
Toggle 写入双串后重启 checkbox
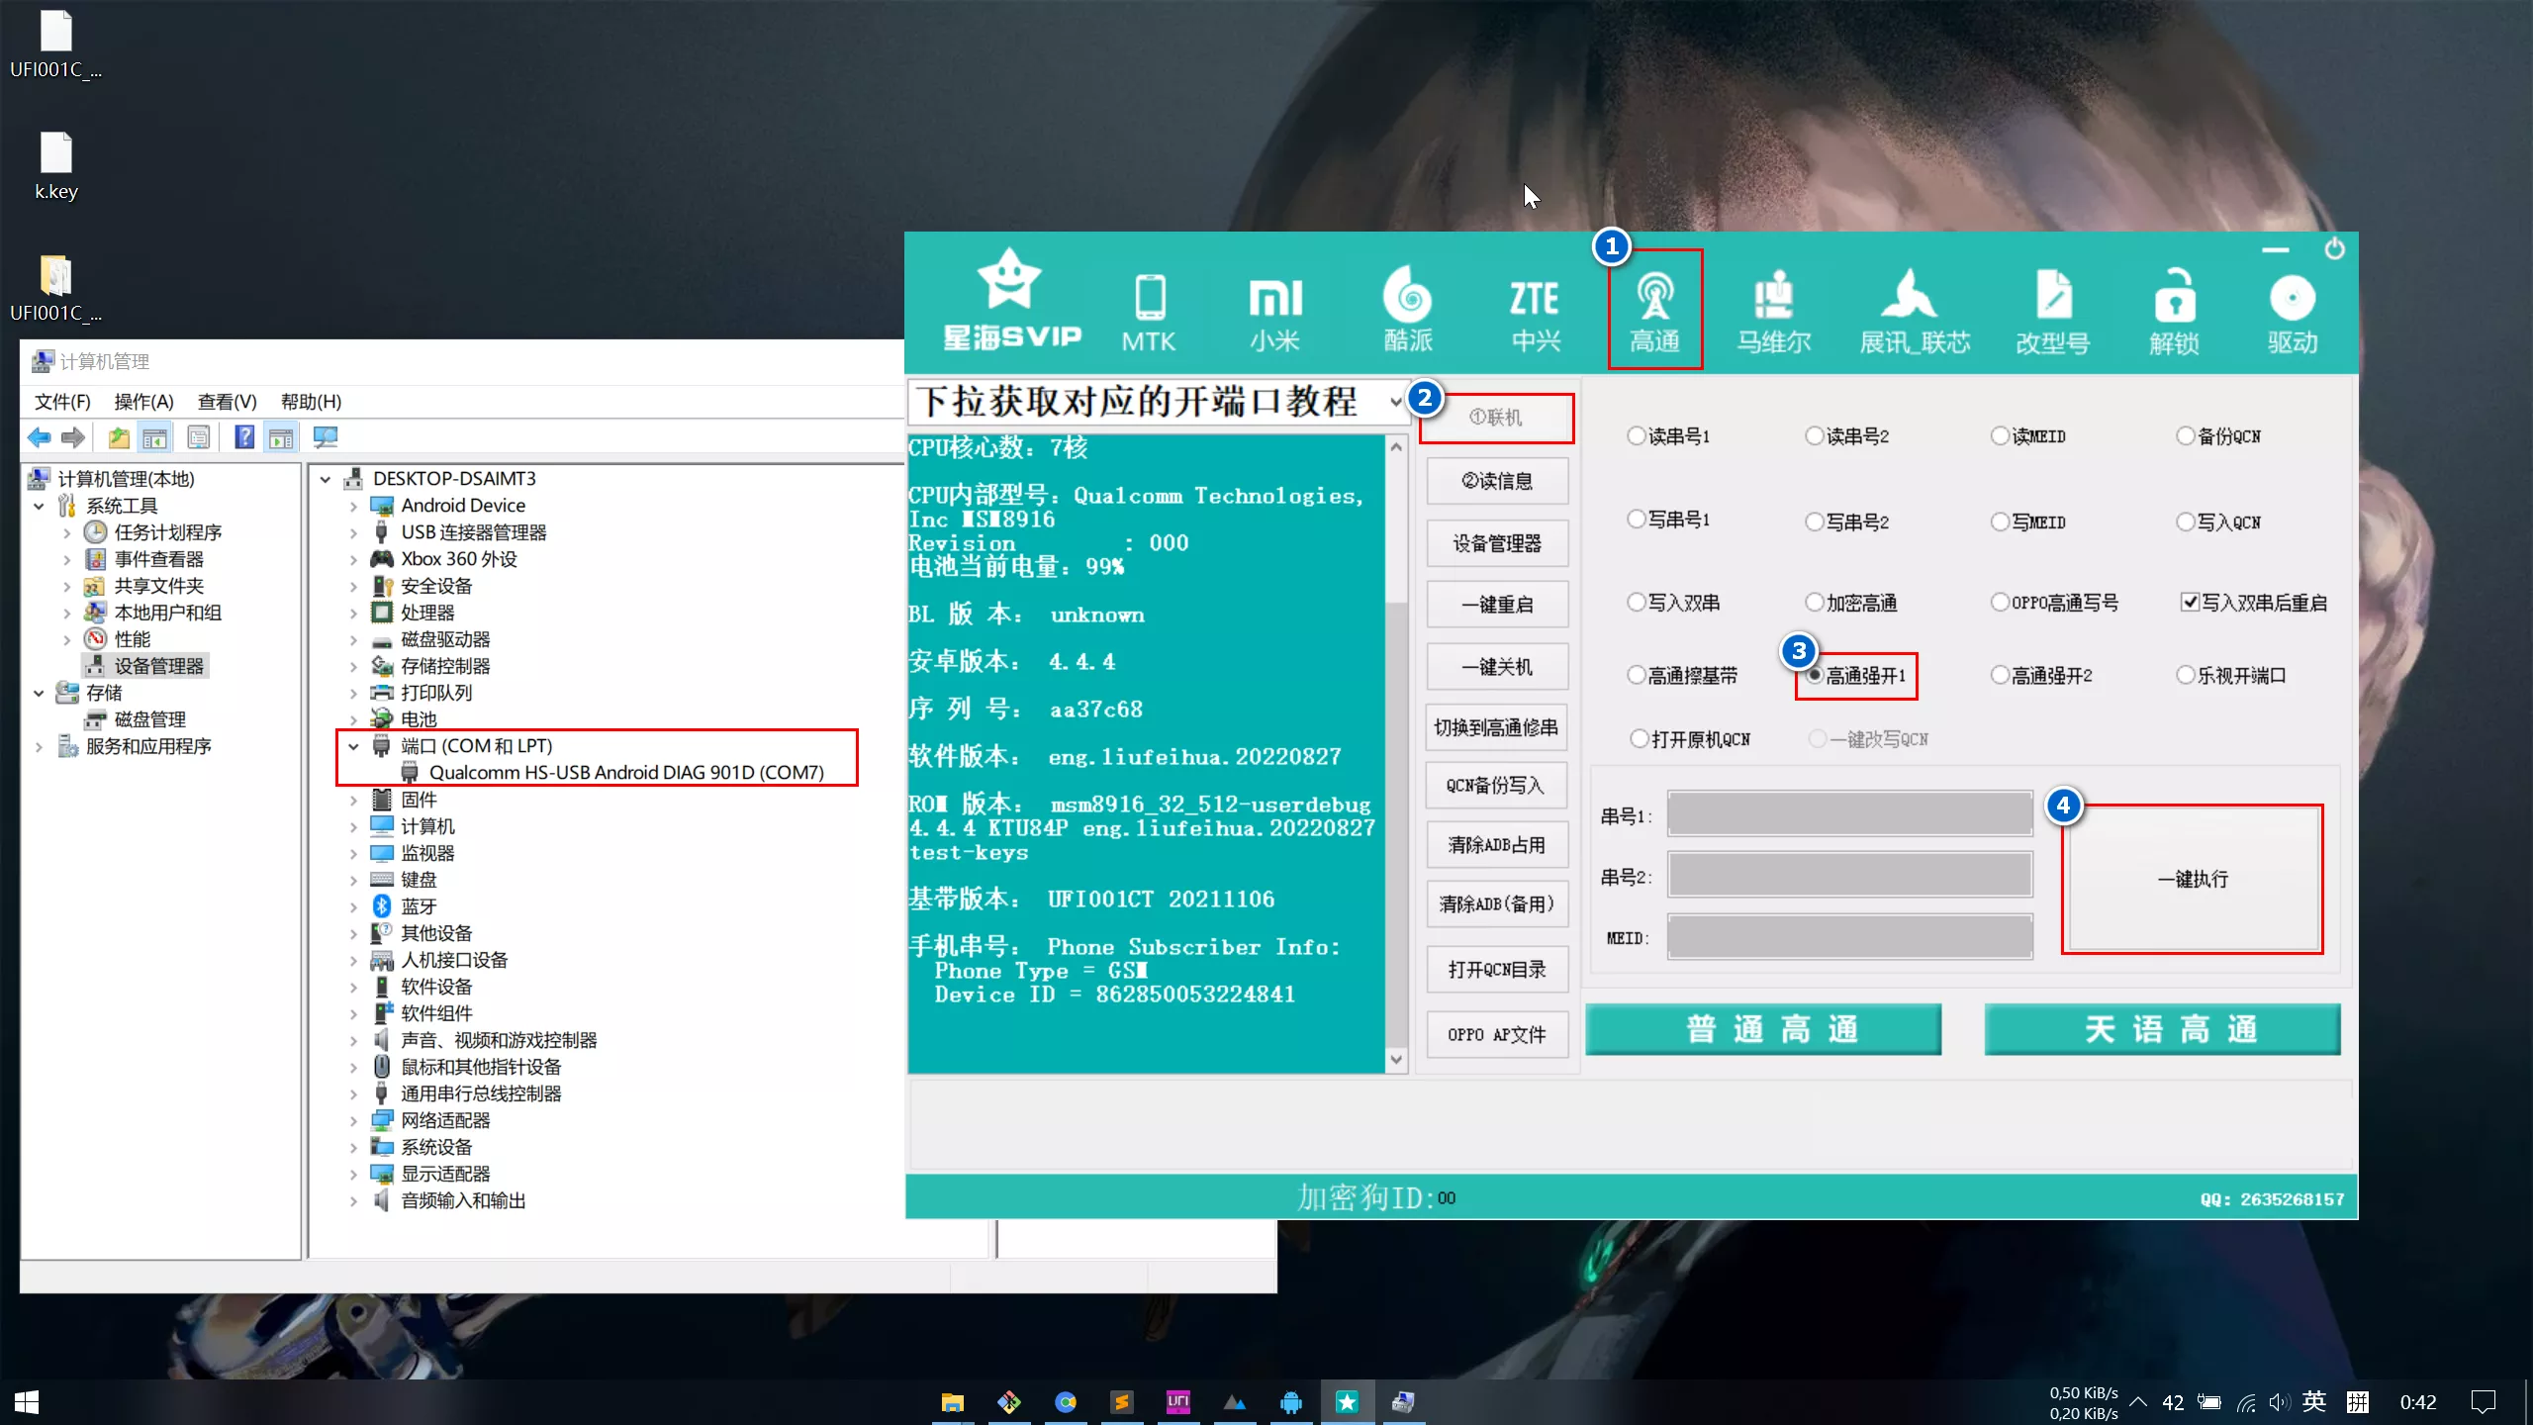tap(2253, 603)
